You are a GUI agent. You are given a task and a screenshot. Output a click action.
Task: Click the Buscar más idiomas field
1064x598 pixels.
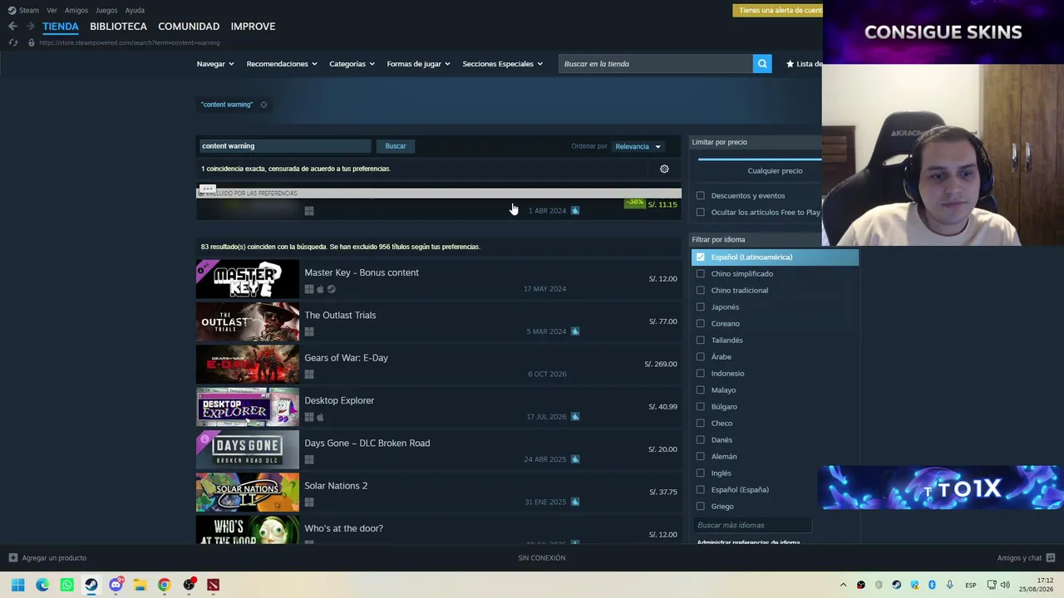pos(752,525)
